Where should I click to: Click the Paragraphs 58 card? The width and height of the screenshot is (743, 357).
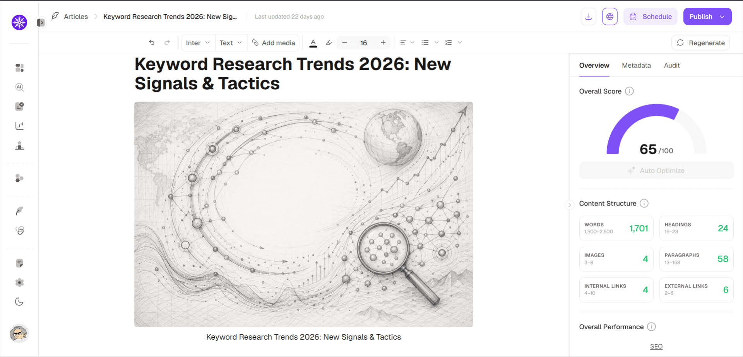[x=696, y=259]
